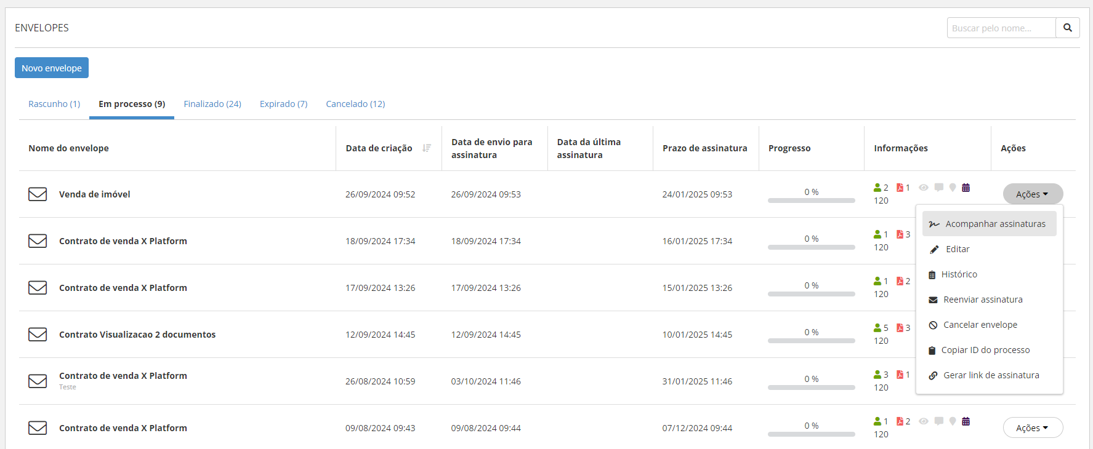
Task: Click PDF icon in the 09/08/2024 09:43 row
Action: 900,421
